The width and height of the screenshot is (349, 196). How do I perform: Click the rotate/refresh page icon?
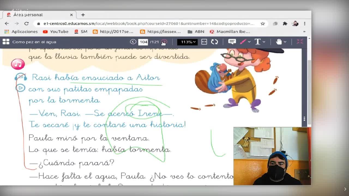point(214,42)
